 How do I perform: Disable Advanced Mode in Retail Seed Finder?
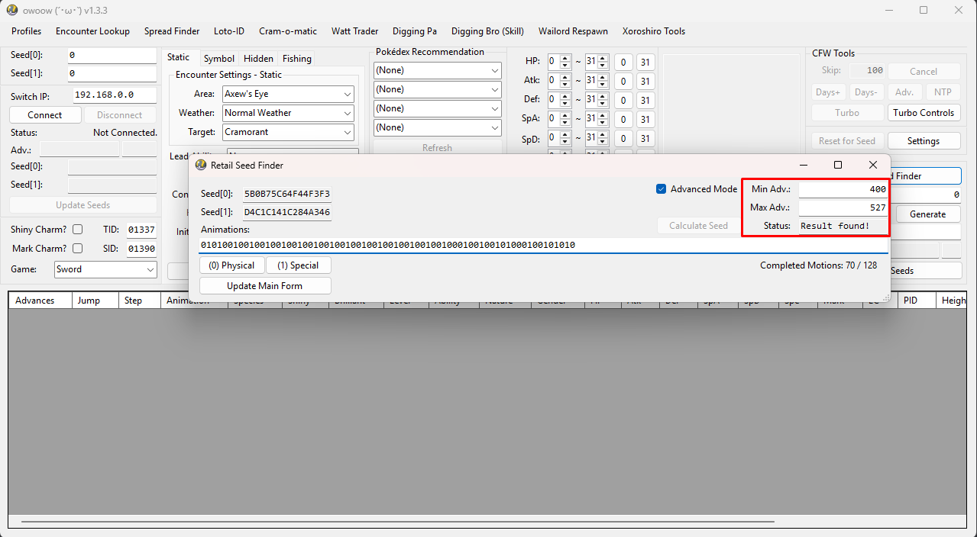pyautogui.click(x=661, y=189)
